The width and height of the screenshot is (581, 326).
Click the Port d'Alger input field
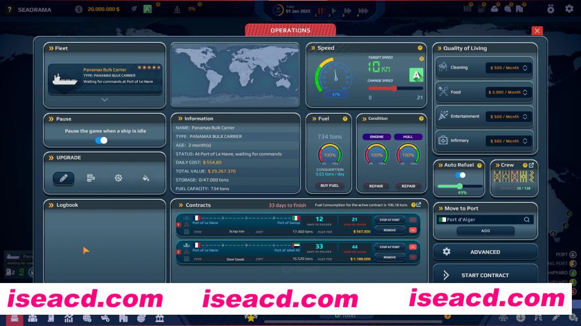481,220
